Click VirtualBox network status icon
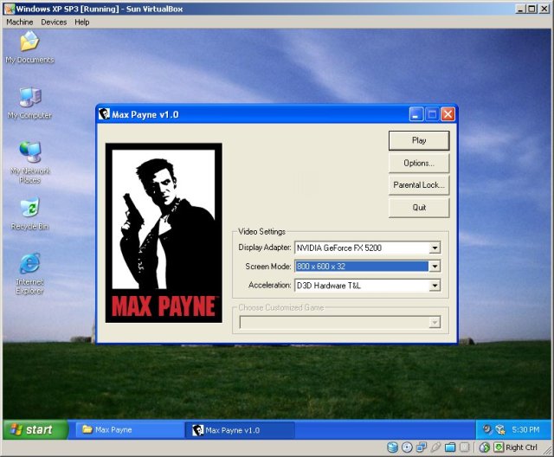554x457 pixels. click(x=422, y=447)
